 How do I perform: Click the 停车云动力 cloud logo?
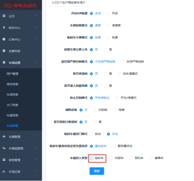(8, 6)
